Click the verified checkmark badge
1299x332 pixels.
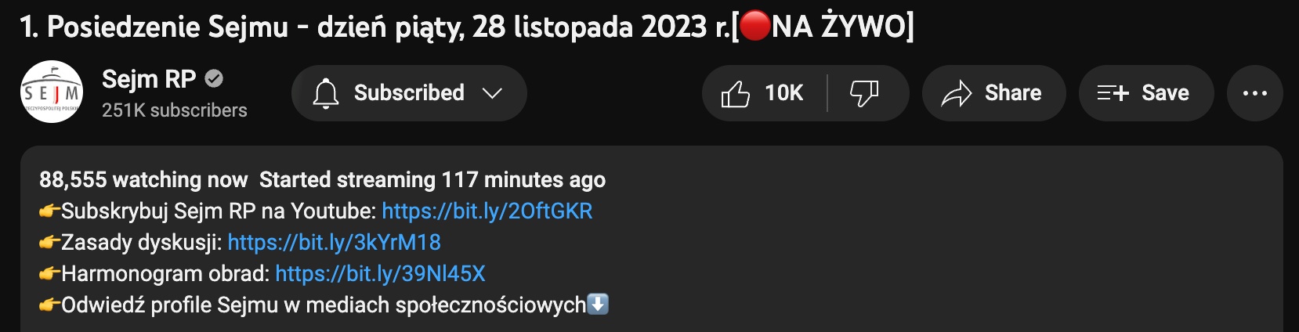point(214,79)
